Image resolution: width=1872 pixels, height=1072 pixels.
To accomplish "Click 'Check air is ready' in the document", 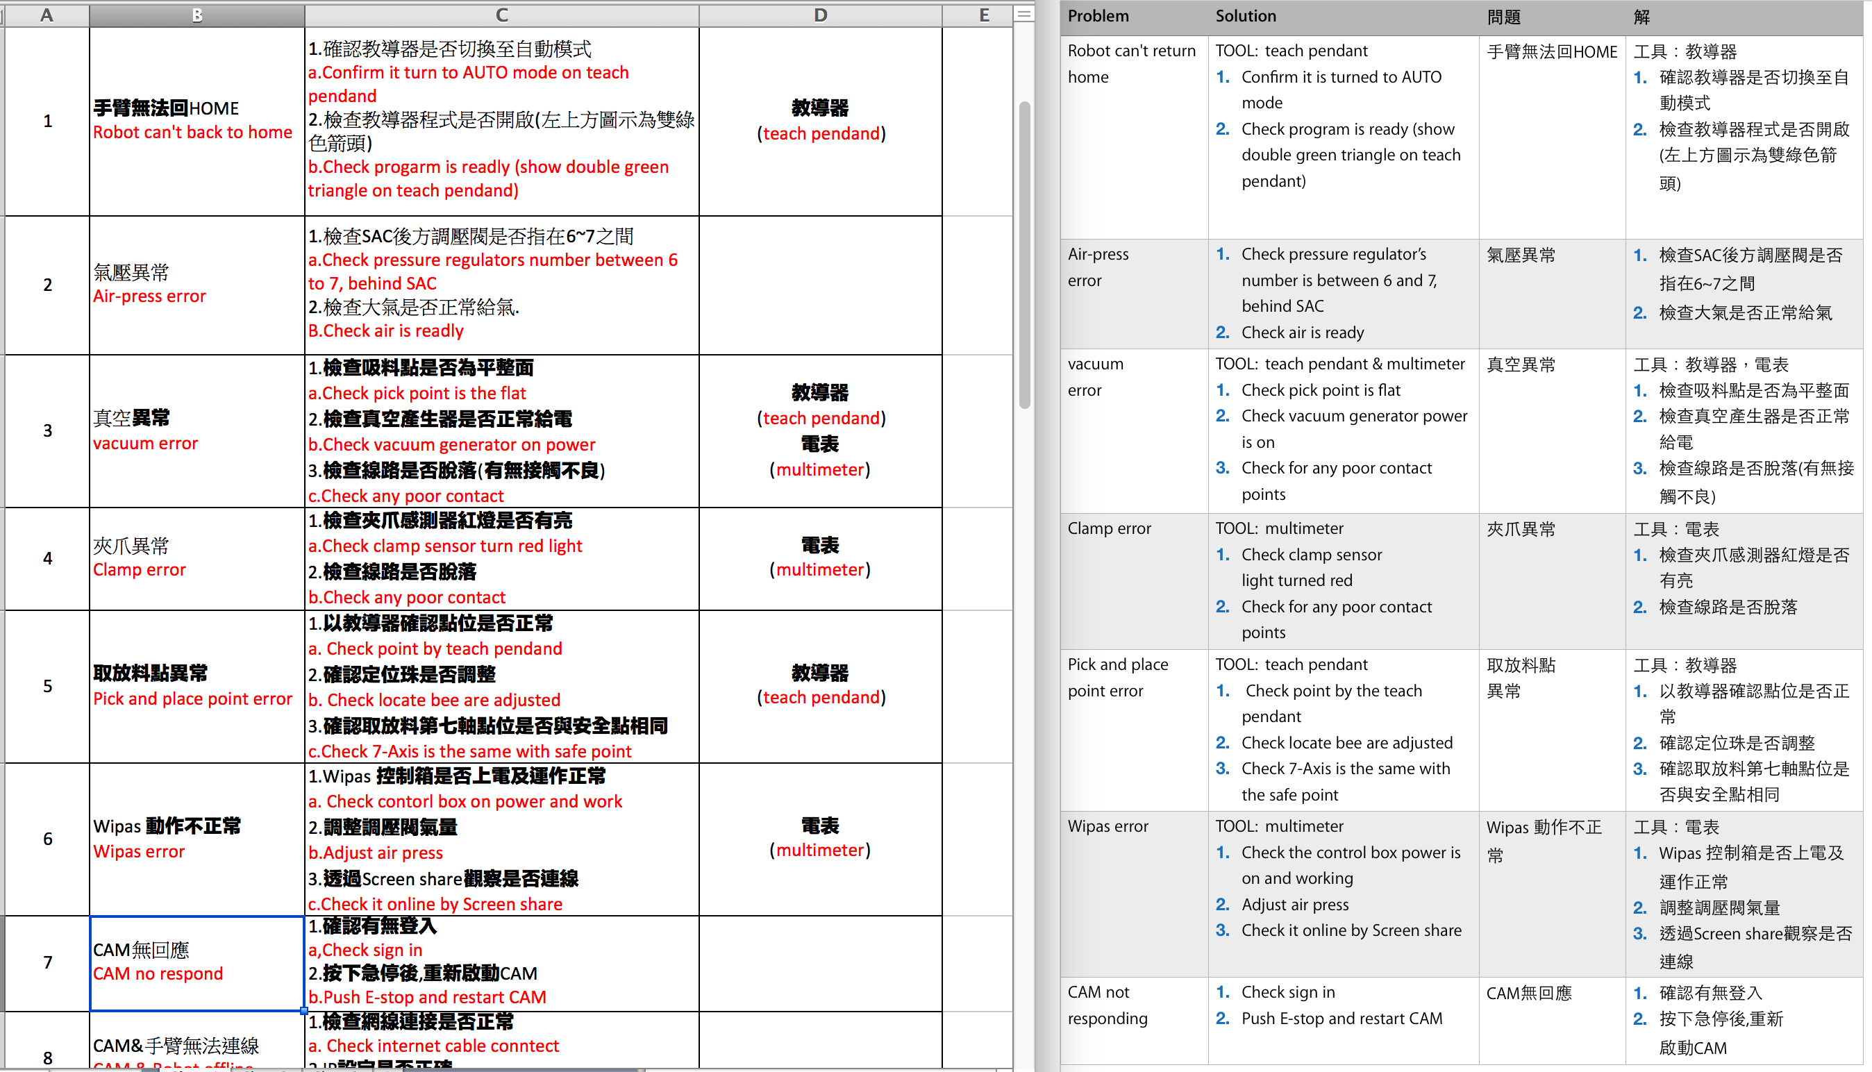I will point(1302,333).
